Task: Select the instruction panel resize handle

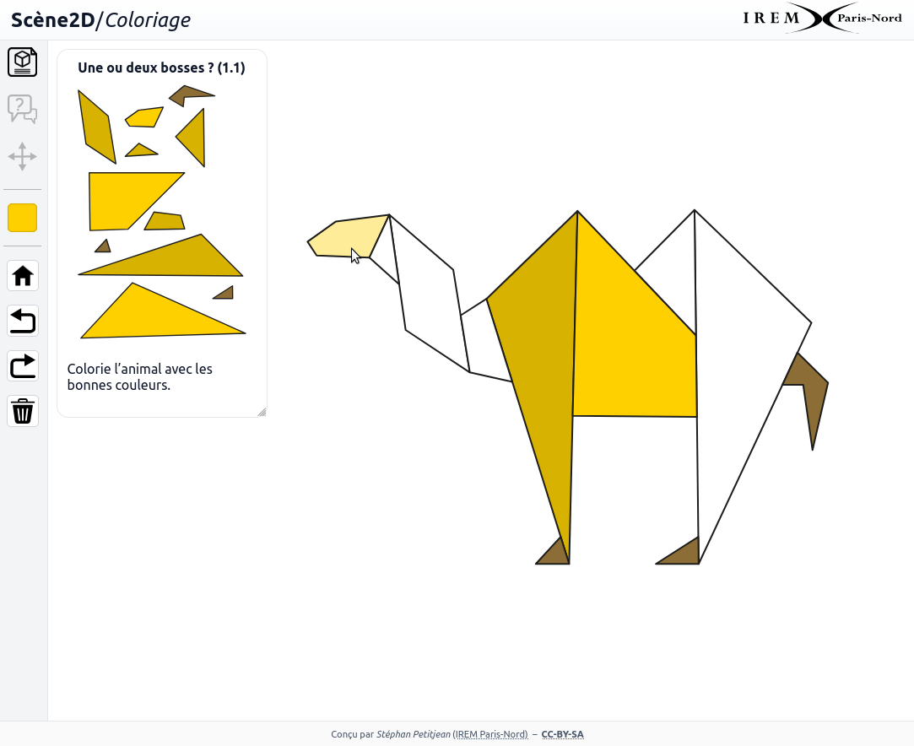Action: pyautogui.click(x=262, y=412)
